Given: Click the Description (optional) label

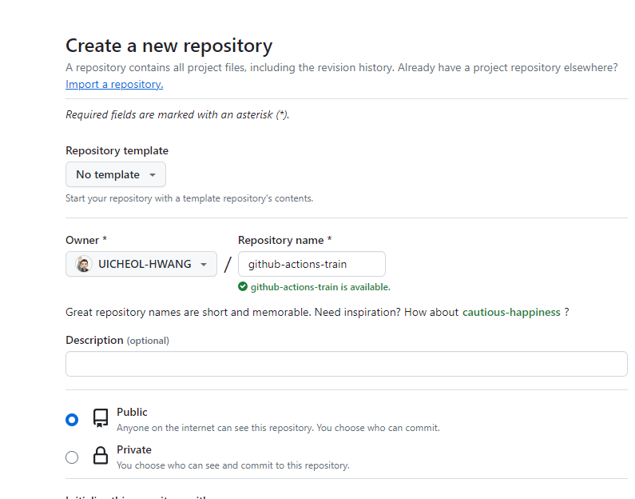Looking at the screenshot, I should [117, 340].
